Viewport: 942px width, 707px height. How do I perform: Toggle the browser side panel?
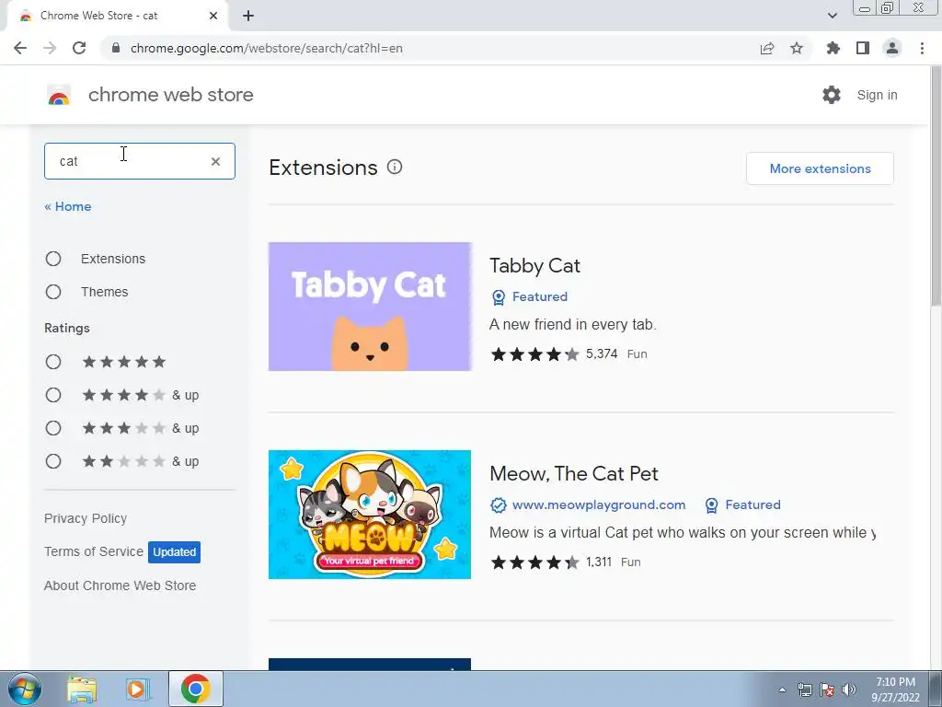click(863, 48)
